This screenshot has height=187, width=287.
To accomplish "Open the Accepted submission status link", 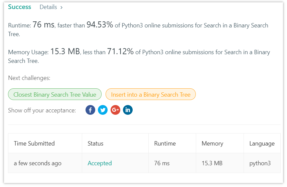I will coord(100,163).
